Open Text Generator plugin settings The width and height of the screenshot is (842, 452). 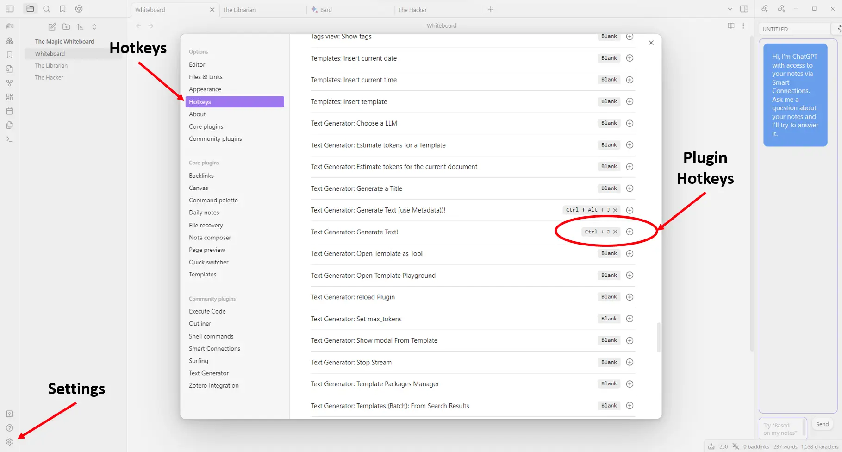click(235, 373)
